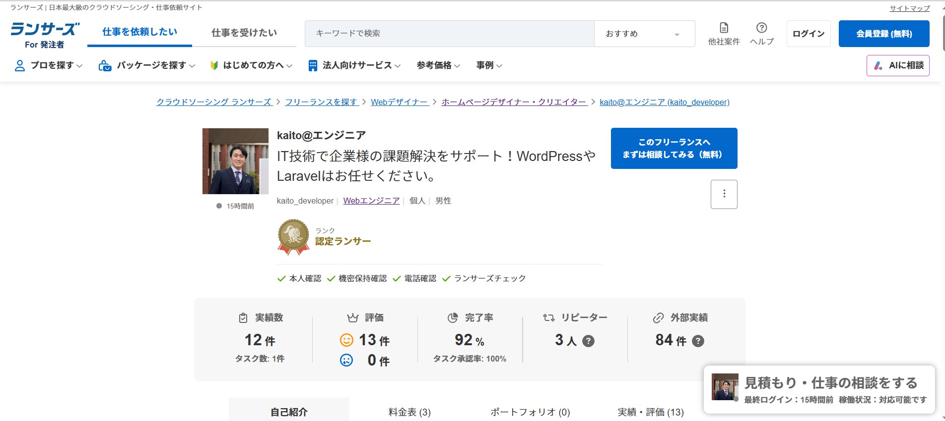Screen dimensions: 945x421
Task: Click the ランサーズチェック verification text
Action: pyautogui.click(x=490, y=278)
